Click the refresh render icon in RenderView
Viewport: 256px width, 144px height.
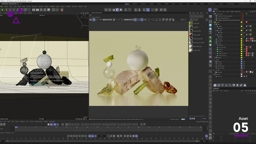coord(97,20)
